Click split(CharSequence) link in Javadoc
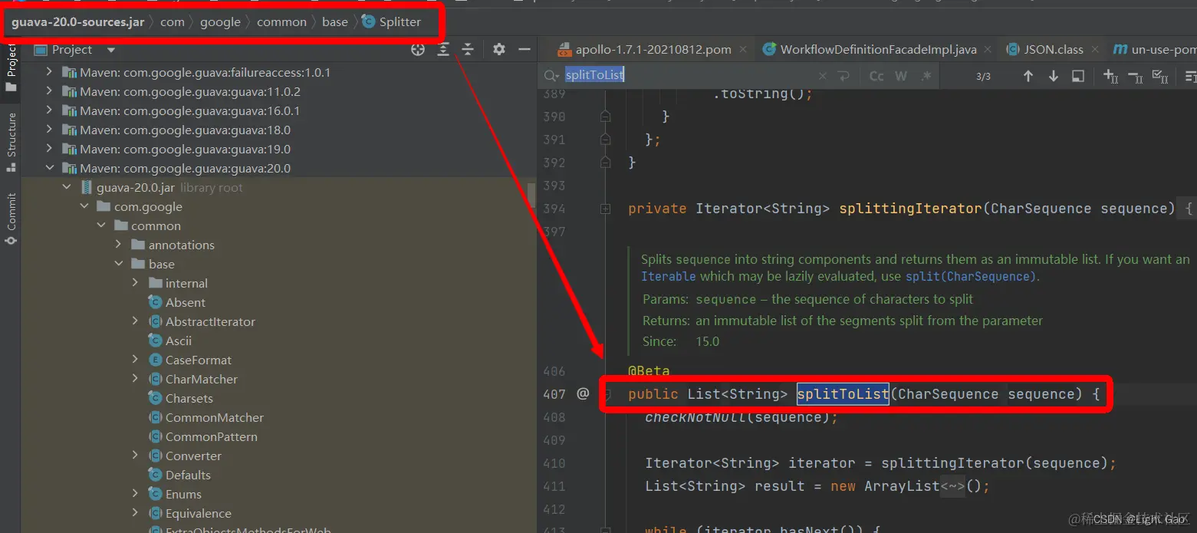Viewport: 1197px width, 533px height. [972, 276]
